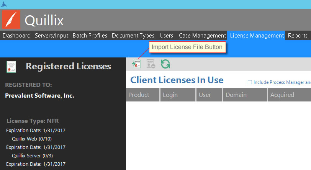Click the small blue window title icon
Image resolution: width=311 pixels, height=170 pixels.
point(4,4)
